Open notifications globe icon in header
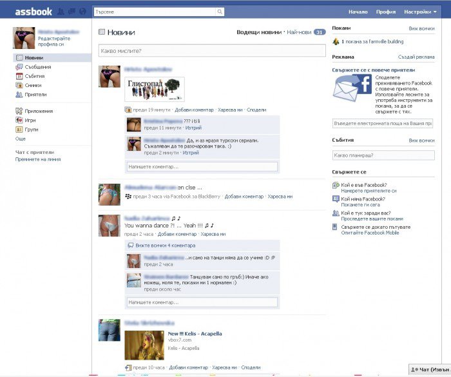This screenshot has height=377, width=451. (82, 12)
